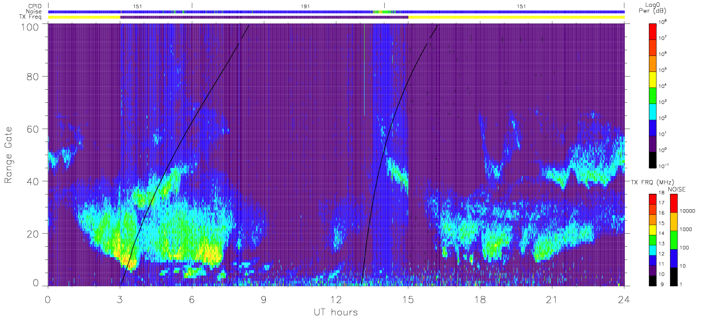Screen dimensions: 702x324
Task: Click the red segment of NOISE colorbar
Action: (x=673, y=203)
